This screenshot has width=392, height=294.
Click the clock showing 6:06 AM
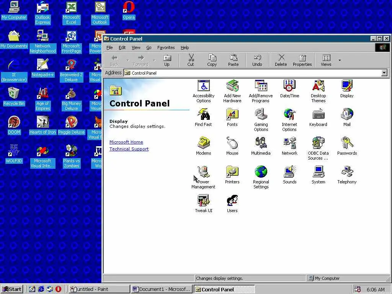pyautogui.click(x=376, y=289)
